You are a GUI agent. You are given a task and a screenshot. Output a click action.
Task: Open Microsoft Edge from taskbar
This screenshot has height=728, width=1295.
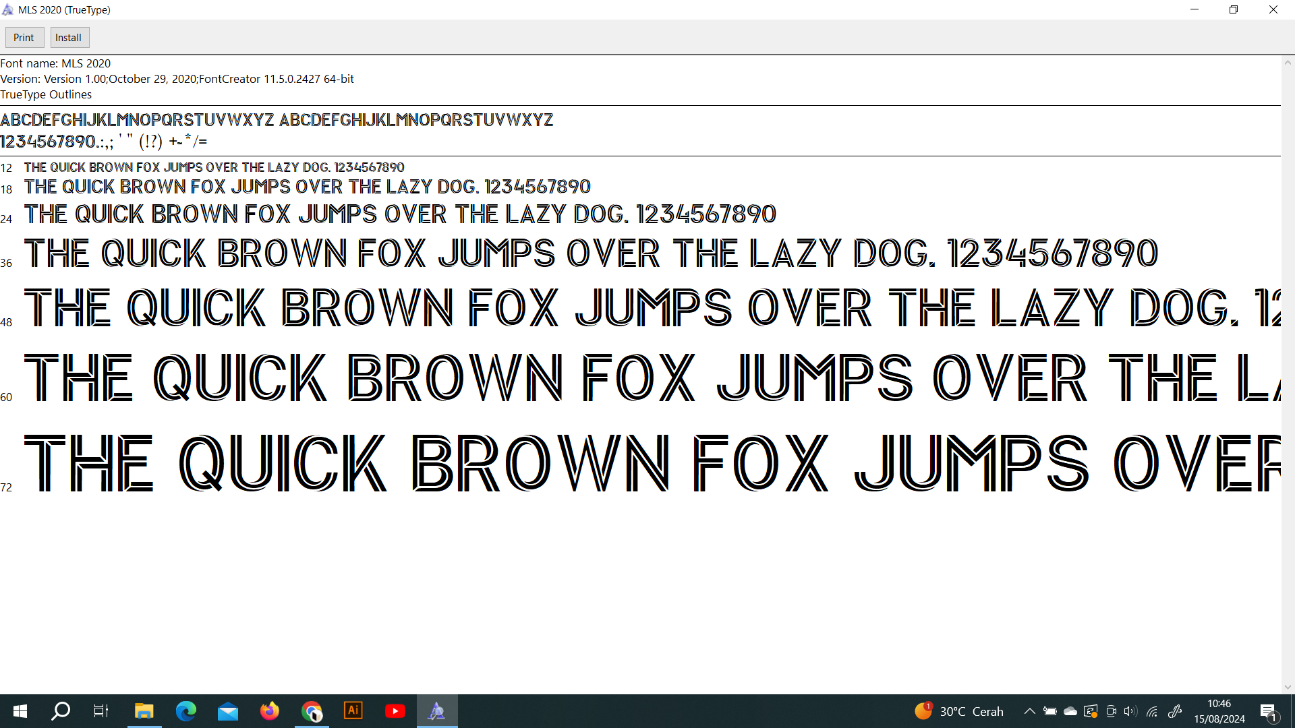(185, 711)
